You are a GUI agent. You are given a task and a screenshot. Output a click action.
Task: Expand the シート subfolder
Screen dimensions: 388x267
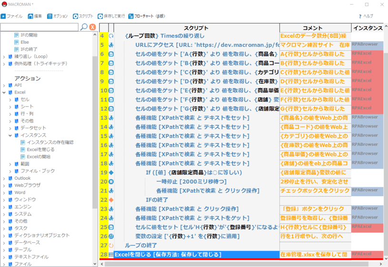(10, 107)
